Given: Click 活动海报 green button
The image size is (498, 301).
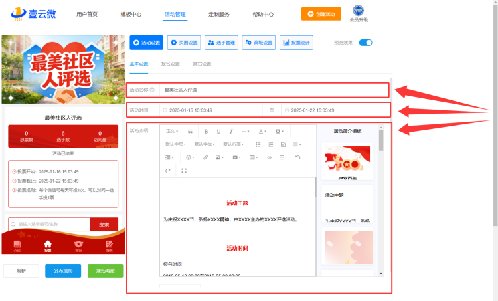Looking at the screenshot, I should coord(105,271).
